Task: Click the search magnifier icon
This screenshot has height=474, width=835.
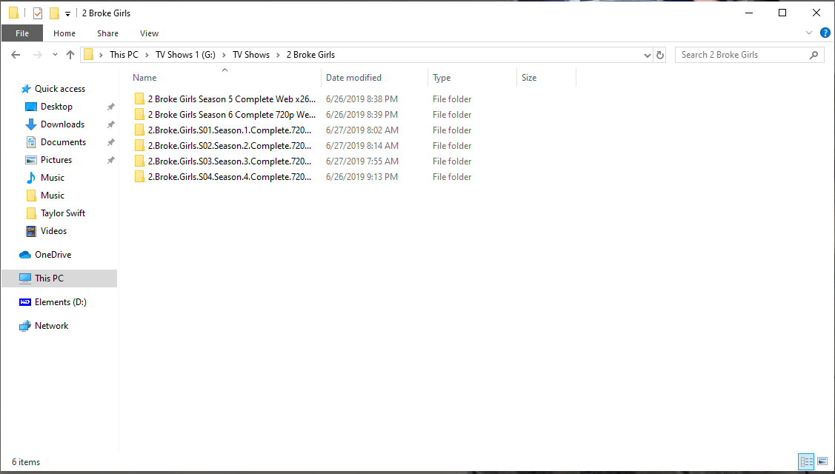Action: (814, 55)
